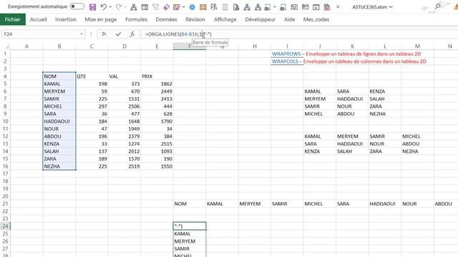Image resolution: width=458 pixels, height=257 pixels.
Task: Click the clear filter funnel icon
Action: click(156, 7)
